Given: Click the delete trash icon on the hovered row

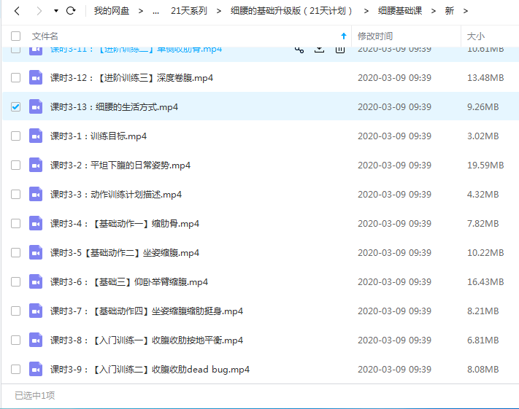Looking at the screenshot, I should coord(339,49).
